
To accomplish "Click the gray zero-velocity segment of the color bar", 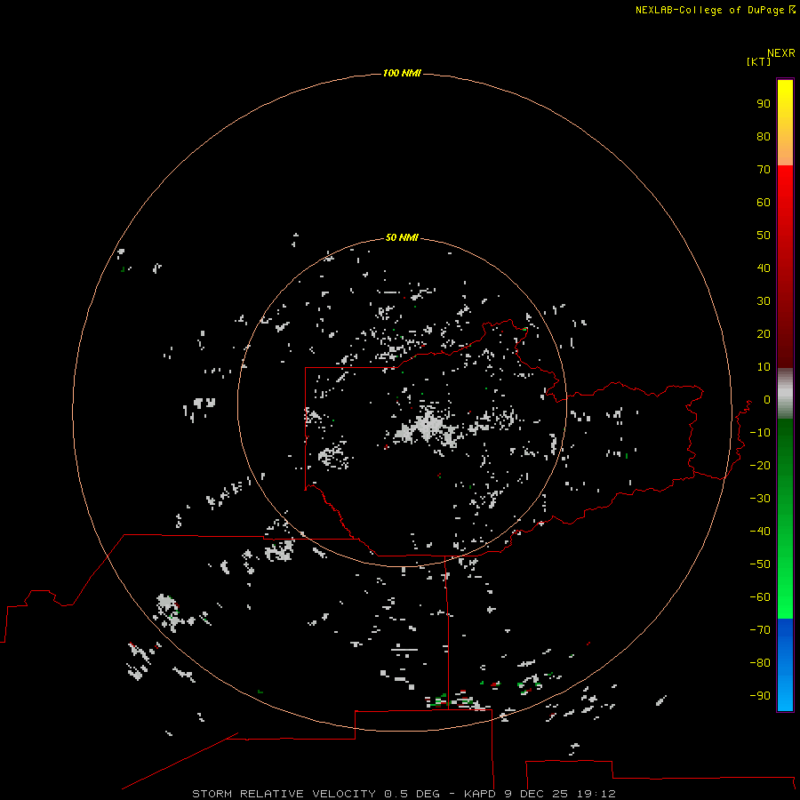I will pos(785,394).
